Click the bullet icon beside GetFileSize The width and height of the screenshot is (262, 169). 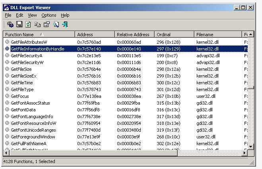tap(7, 69)
